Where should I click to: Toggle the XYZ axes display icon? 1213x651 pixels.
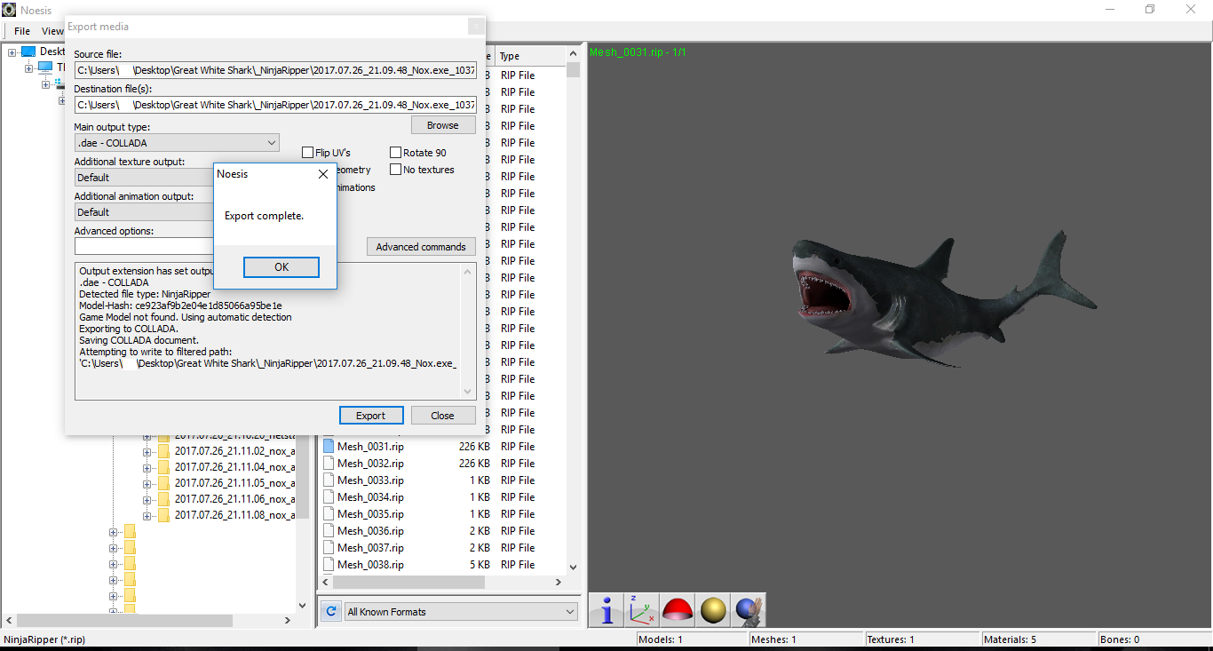pos(642,610)
